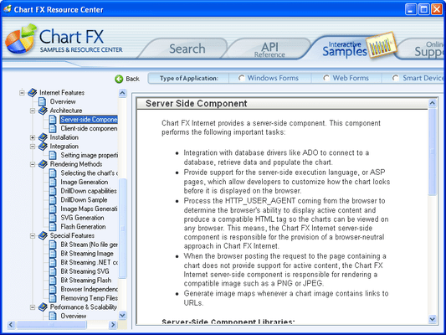Click the SVG Generation document icon
The image size is (446, 335).
[x=53, y=218]
